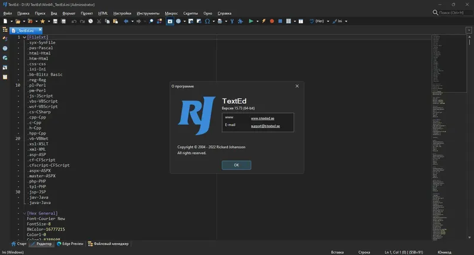474x255 pixels.
Task: Open dropdown next to Omega icon
Action: (213, 21)
